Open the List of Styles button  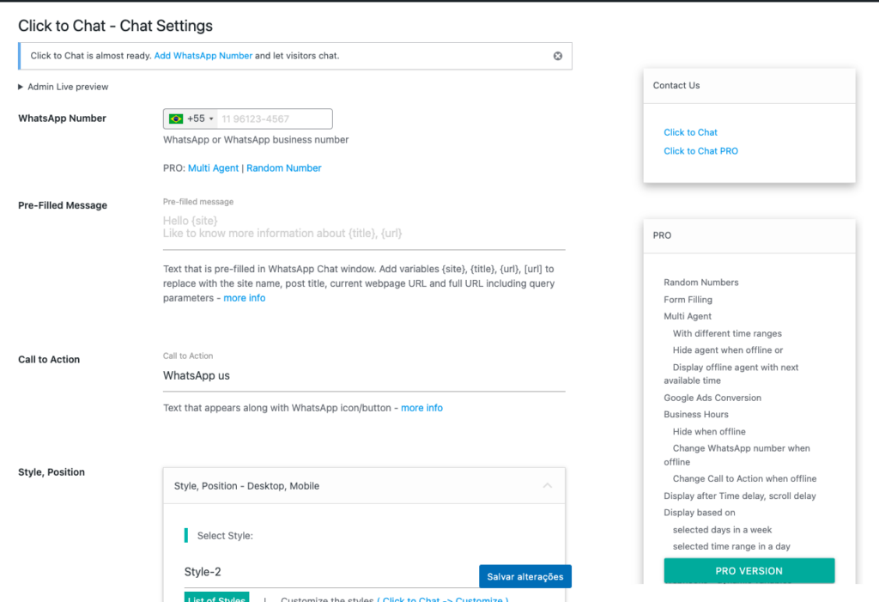pos(216,598)
